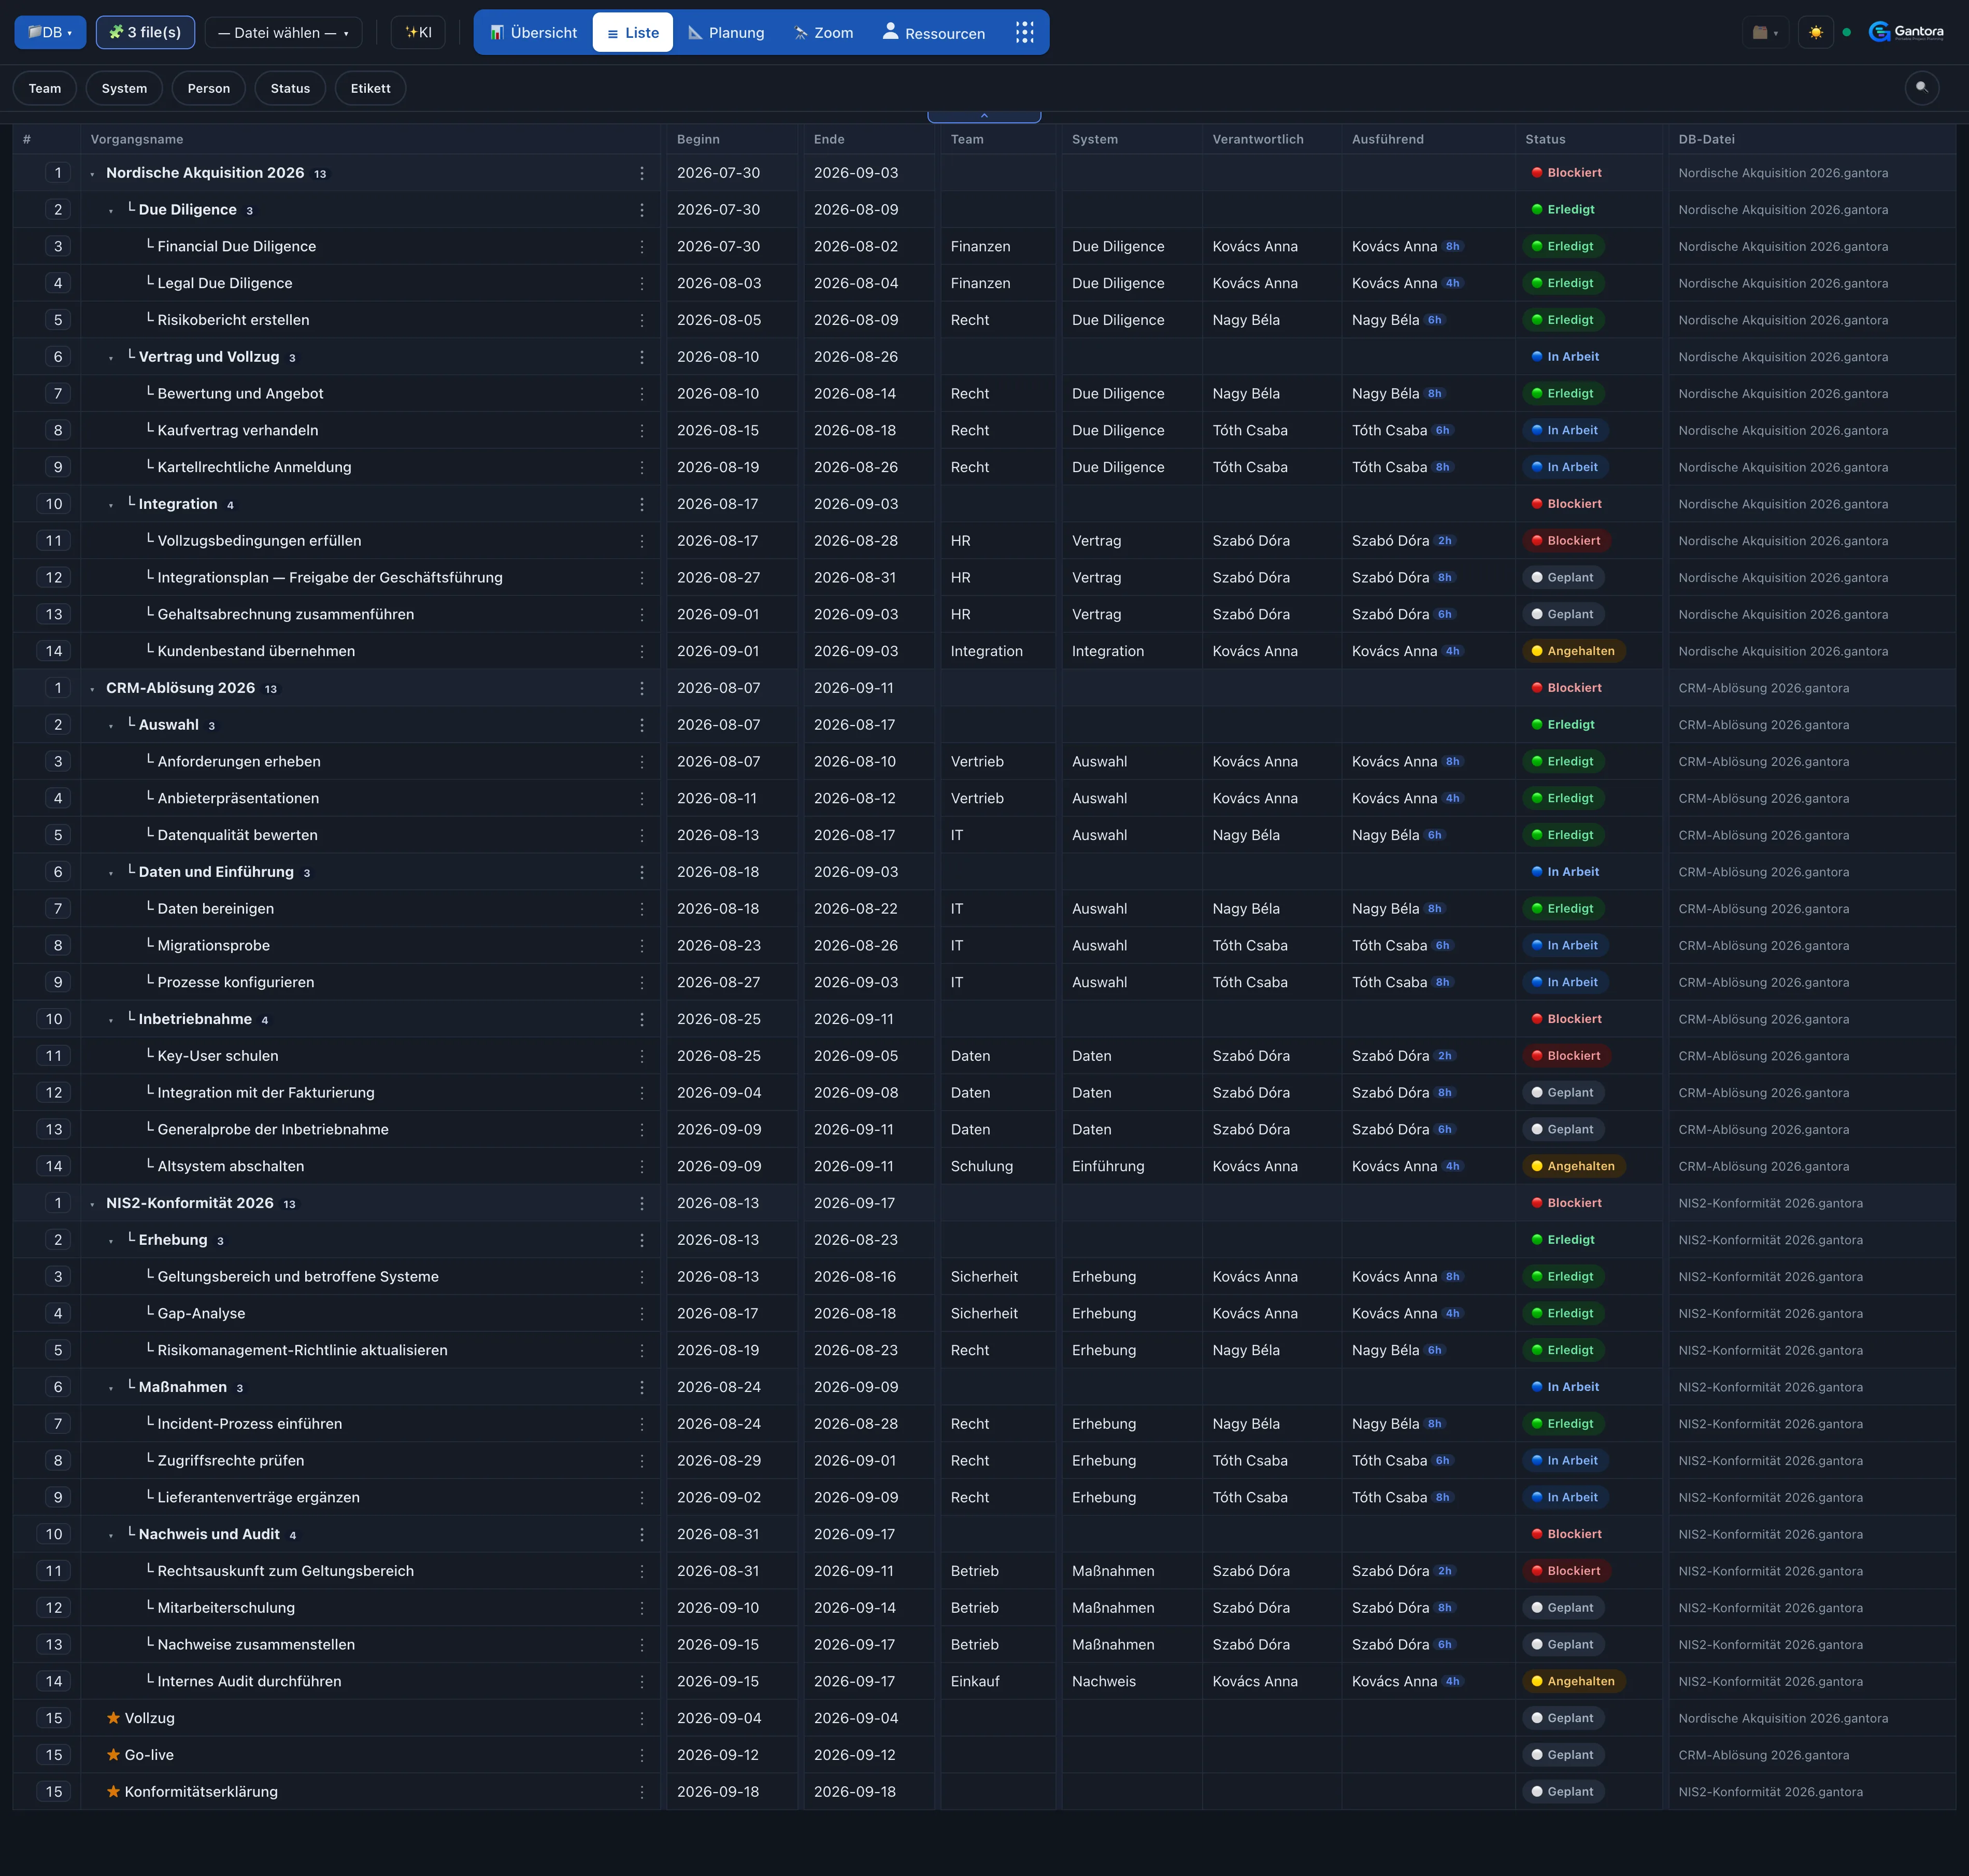Collapse the Nordische Akquisition 2026 group
The height and width of the screenshot is (1876, 1969).
[92, 174]
